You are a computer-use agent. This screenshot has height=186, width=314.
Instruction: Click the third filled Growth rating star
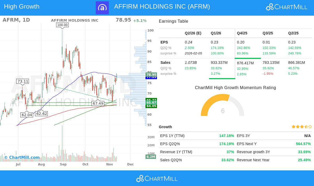click(302, 127)
